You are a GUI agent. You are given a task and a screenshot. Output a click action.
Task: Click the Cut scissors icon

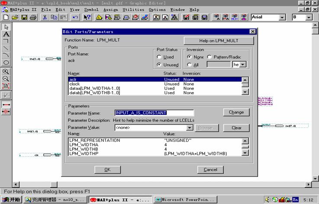(x=45, y=17)
